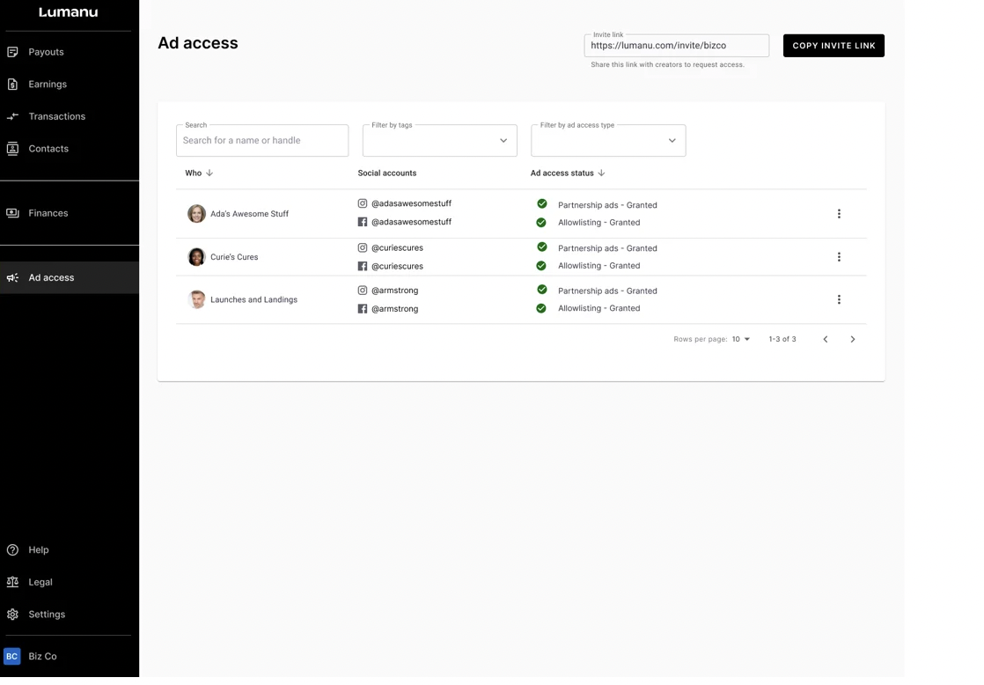Open Payouts in the sidebar
Viewport: 984px width, 685px height.
click(46, 52)
